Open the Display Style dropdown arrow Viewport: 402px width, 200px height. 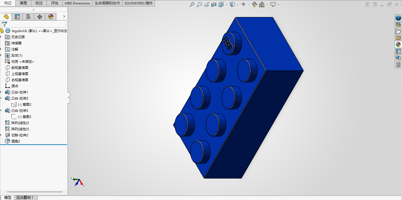click(238, 4)
